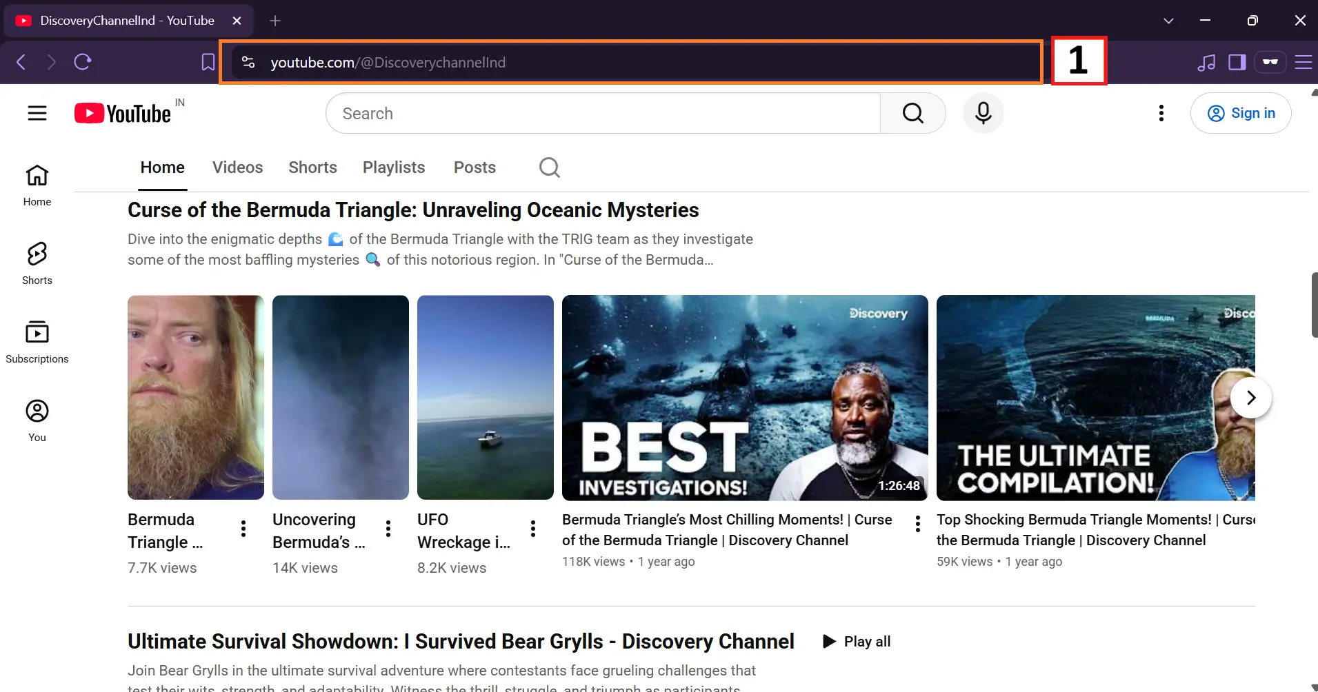
Task: Switch to the channel Shorts tab
Action: point(313,167)
